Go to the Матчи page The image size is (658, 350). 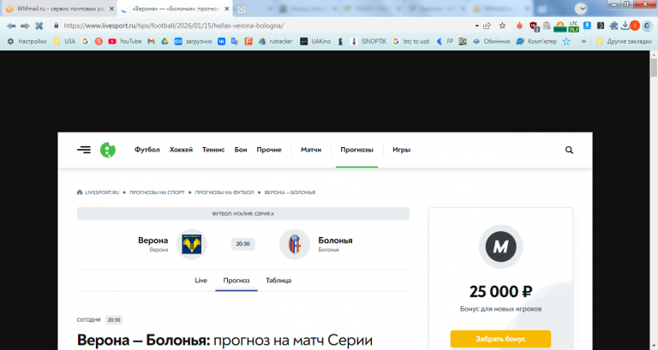click(x=311, y=150)
